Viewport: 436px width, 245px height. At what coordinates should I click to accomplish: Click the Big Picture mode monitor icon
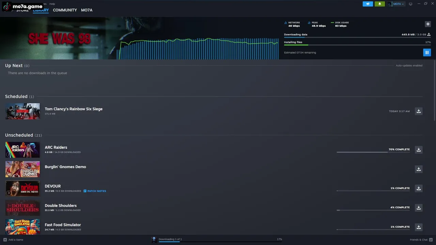(x=410, y=4)
